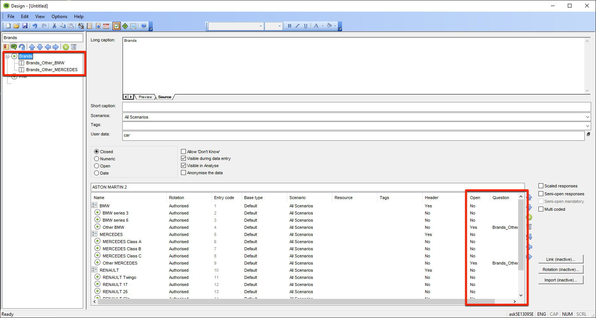596x318 pixels.
Task: Enable Anonymise the data
Action: (x=184, y=173)
